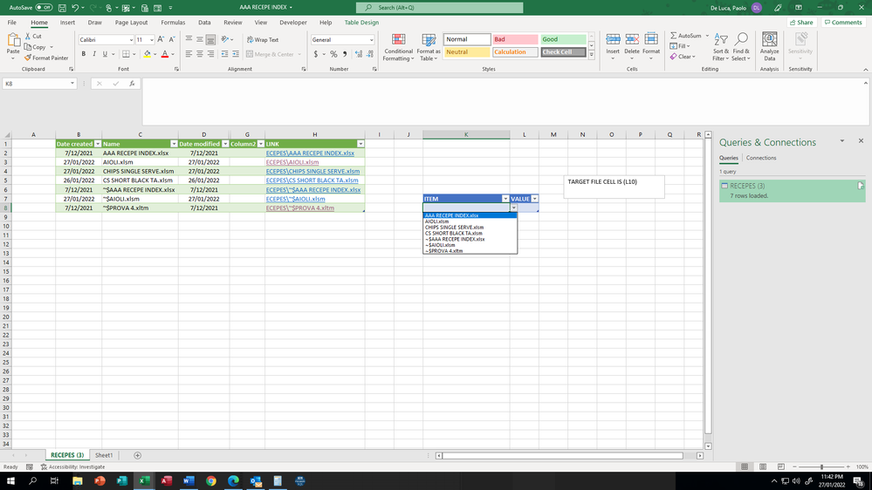Image resolution: width=872 pixels, height=490 pixels.
Task: Open Date created column filter
Action: (x=97, y=144)
